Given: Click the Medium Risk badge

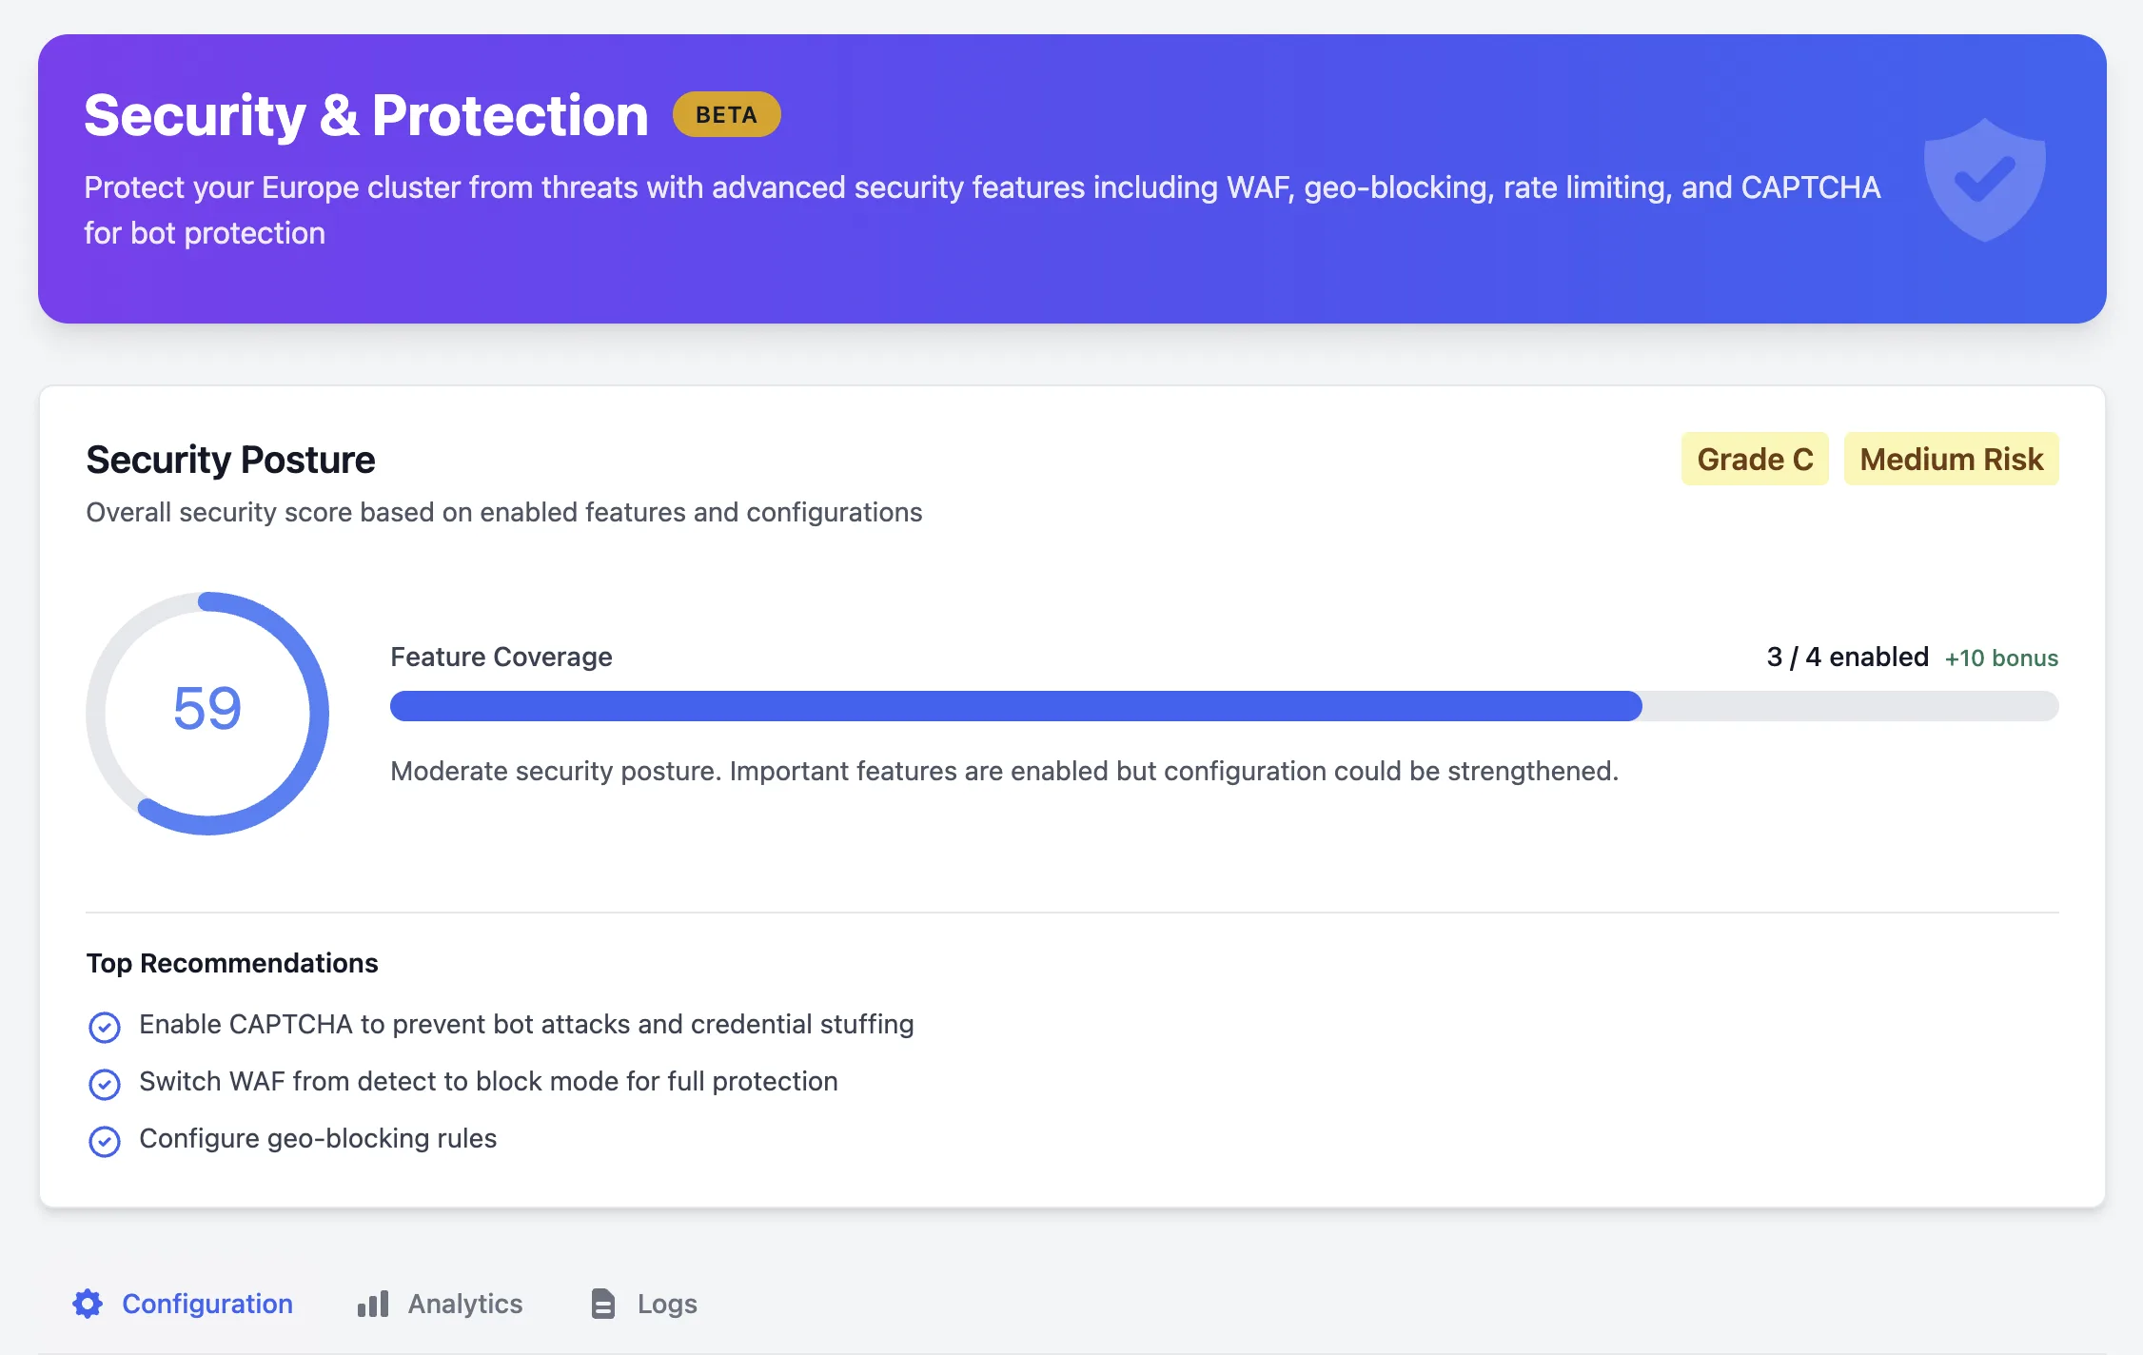Looking at the screenshot, I should (1951, 459).
